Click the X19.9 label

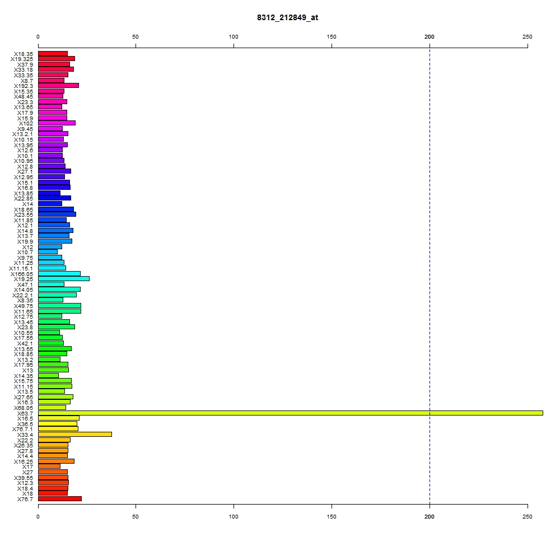[25, 242]
